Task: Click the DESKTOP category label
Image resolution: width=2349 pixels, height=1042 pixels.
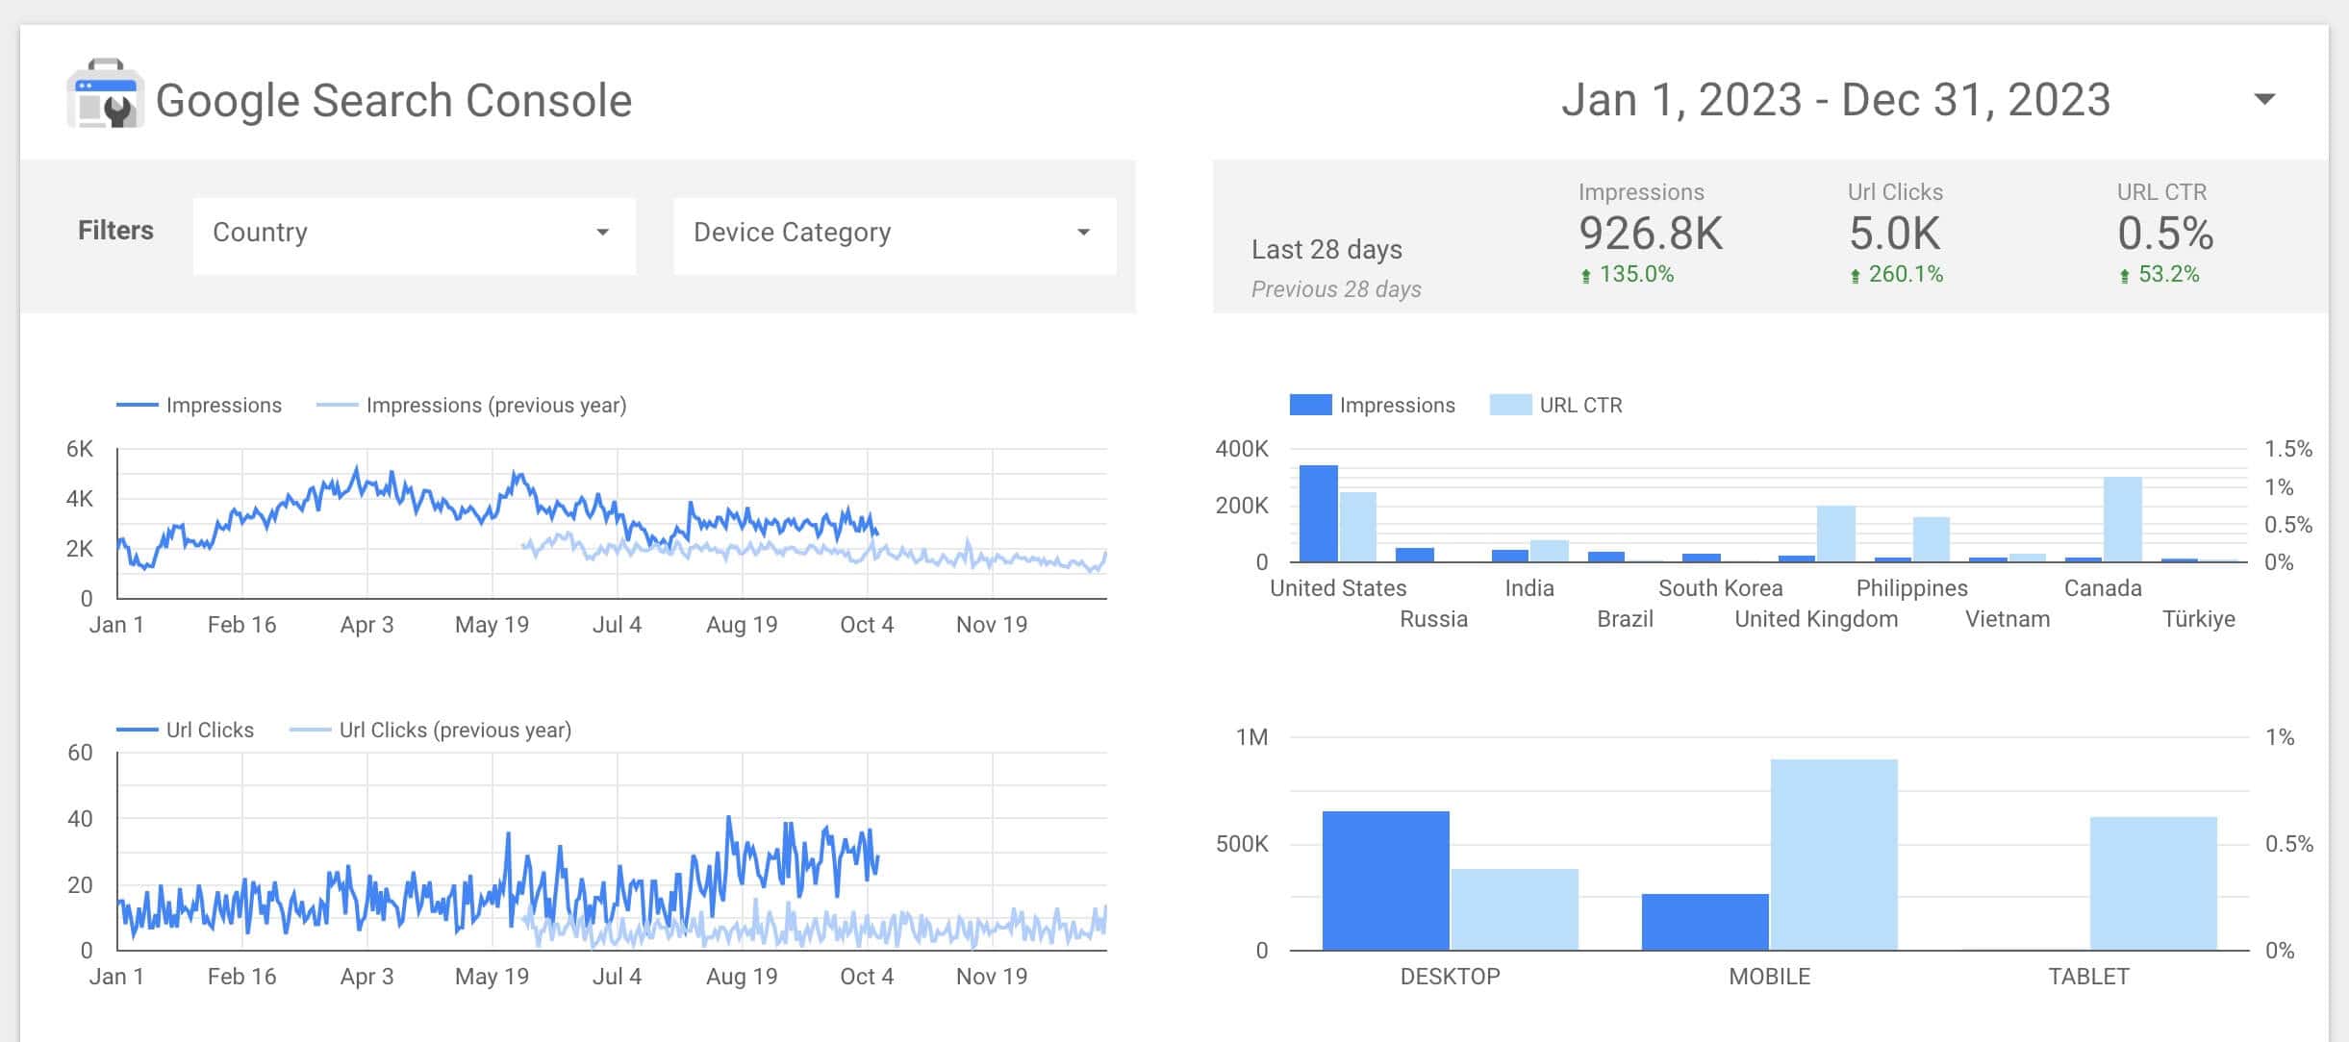Action: point(1450,977)
